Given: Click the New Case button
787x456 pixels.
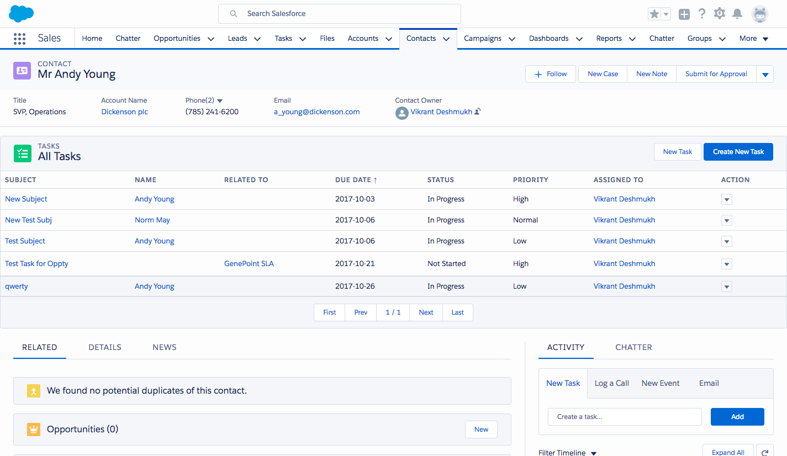Looking at the screenshot, I should point(603,74).
